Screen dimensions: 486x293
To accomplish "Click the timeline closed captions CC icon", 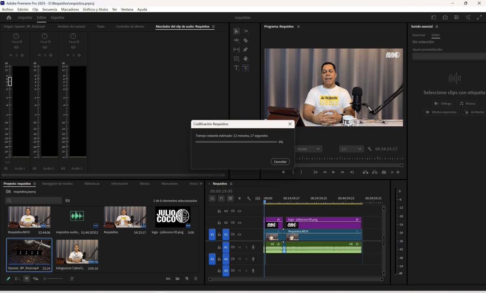I will tap(258, 199).
